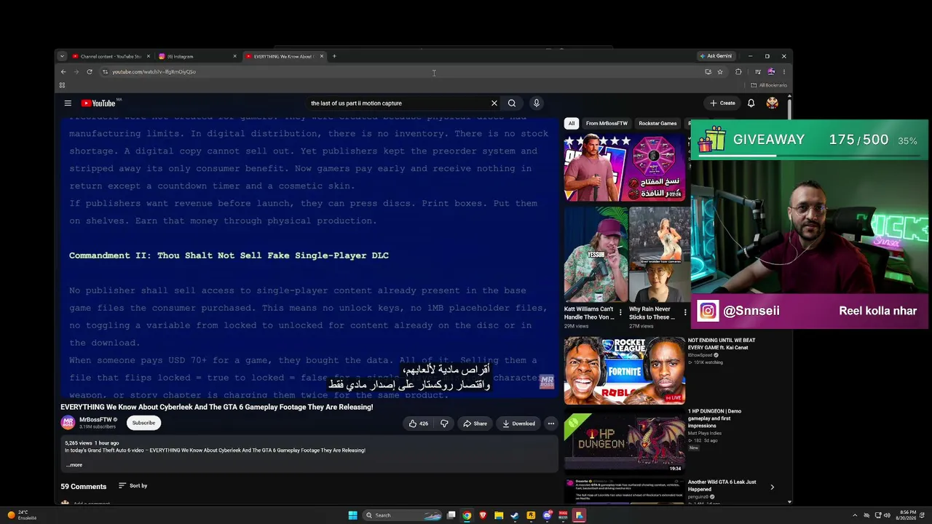Open File Explorer from the taskbar
The image size is (932, 524).
coord(499,515)
